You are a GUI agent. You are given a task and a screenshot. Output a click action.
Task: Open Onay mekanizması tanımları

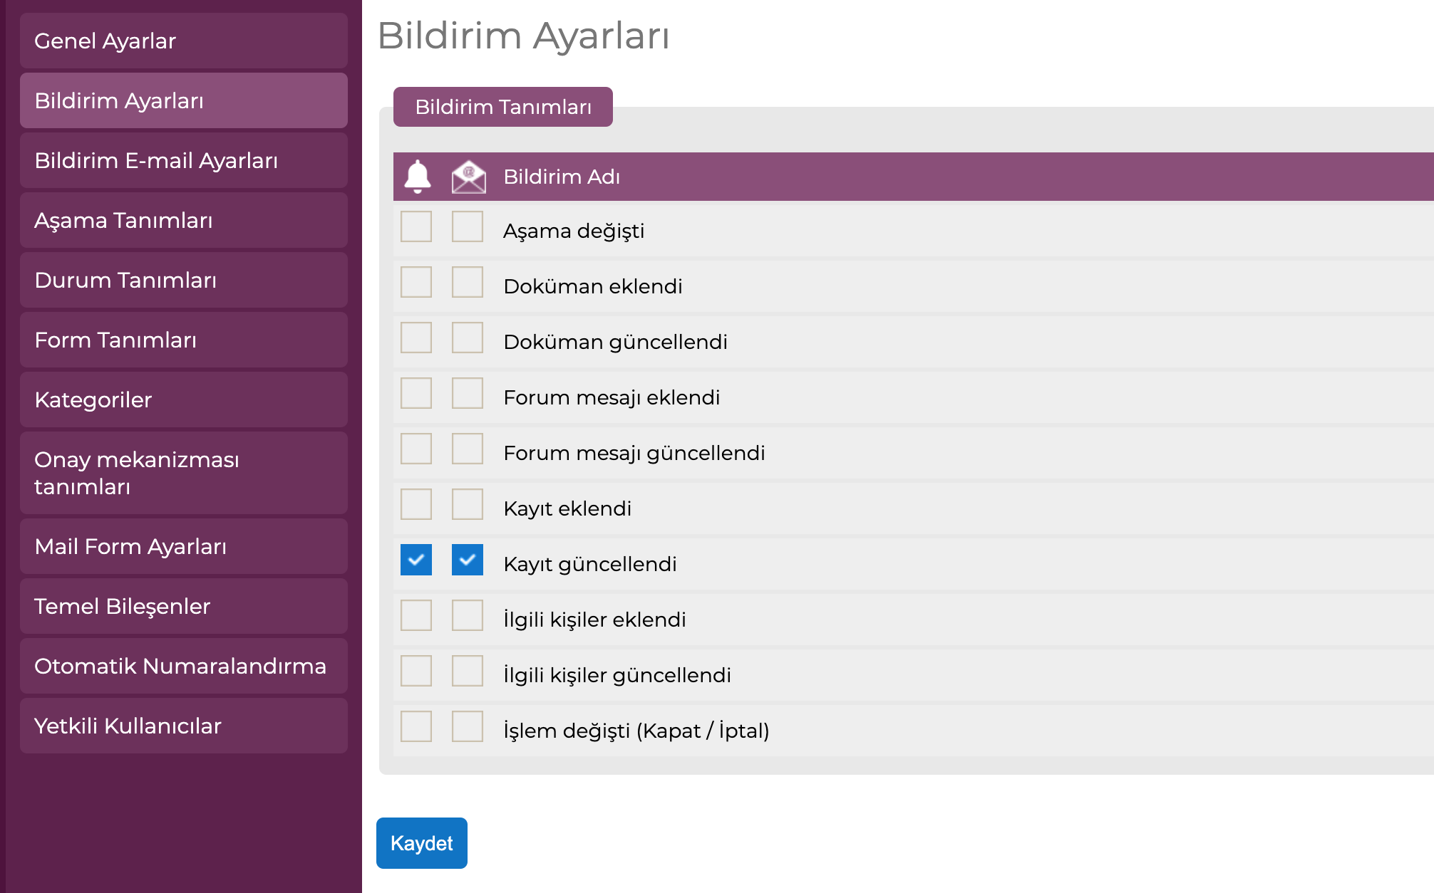coord(184,473)
